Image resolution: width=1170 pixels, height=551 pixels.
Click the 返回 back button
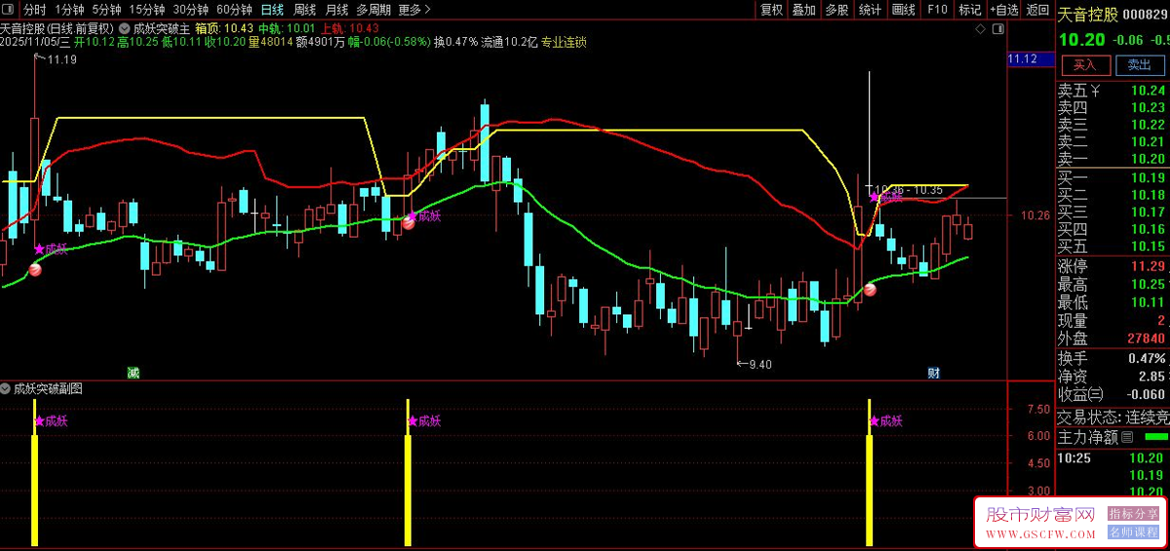[1037, 10]
